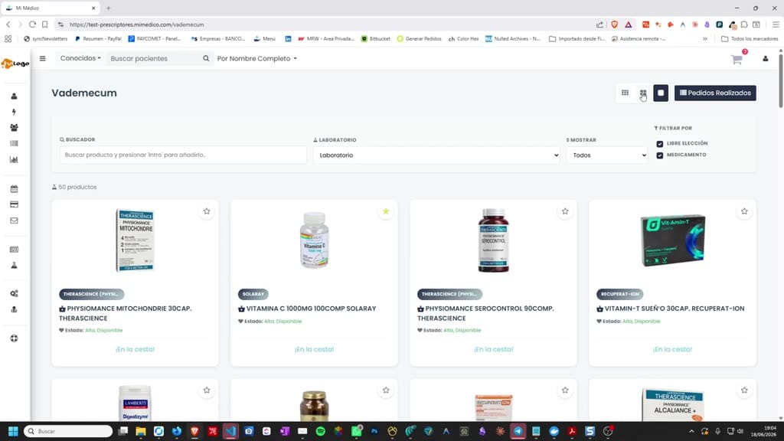The image size is (784, 441).
Task: Open a new browser tab
Action: [109, 8]
